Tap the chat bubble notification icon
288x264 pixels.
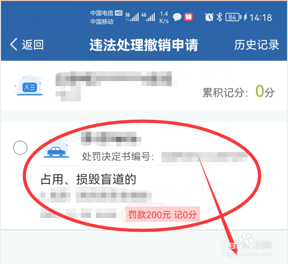pyautogui.click(x=177, y=17)
